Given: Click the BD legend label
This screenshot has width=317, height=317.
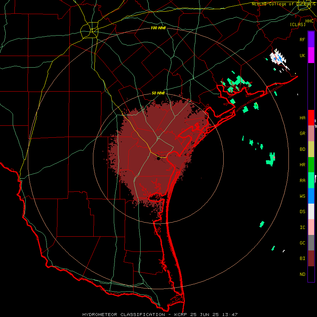Looking at the screenshot, I should tap(302, 149).
